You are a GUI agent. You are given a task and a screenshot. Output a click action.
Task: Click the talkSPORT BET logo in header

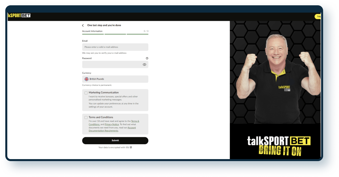pyautogui.click(x=19, y=15)
